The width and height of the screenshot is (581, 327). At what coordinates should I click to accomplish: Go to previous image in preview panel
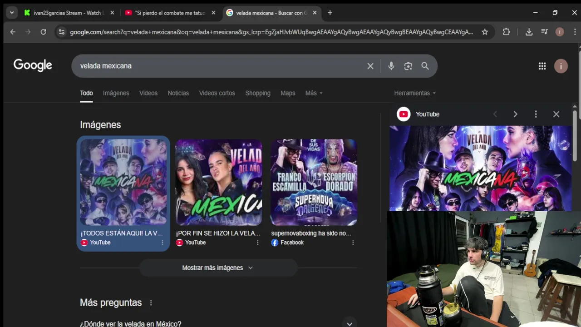coord(495,114)
